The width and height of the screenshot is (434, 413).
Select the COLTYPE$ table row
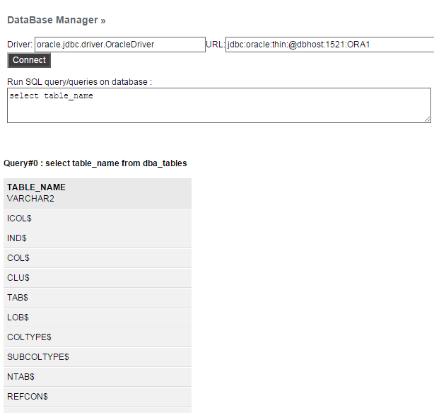click(x=98, y=337)
